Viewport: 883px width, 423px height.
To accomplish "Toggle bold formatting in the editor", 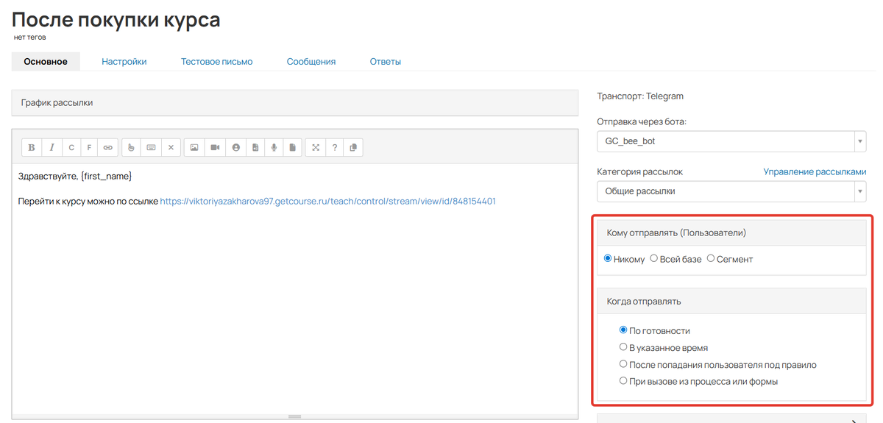I will tap(32, 147).
